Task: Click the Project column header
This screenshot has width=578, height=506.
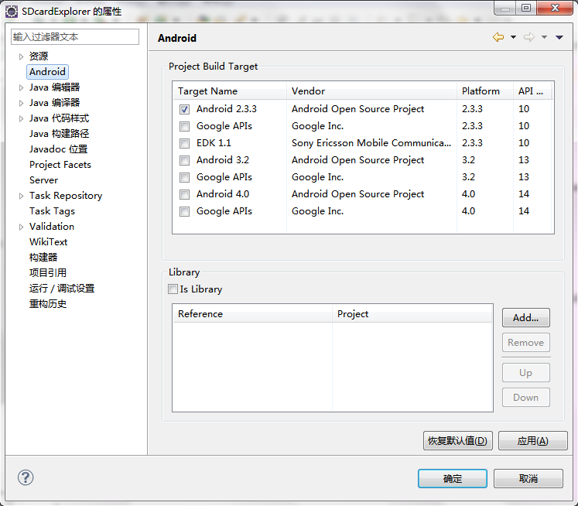Action: (x=412, y=314)
